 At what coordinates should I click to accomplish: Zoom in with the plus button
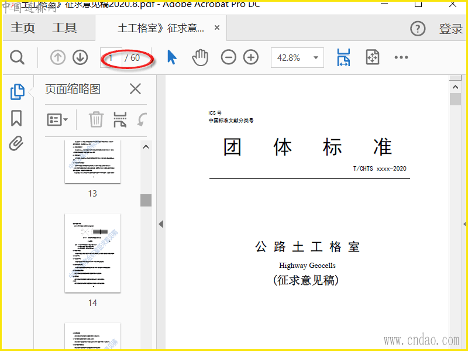click(251, 57)
